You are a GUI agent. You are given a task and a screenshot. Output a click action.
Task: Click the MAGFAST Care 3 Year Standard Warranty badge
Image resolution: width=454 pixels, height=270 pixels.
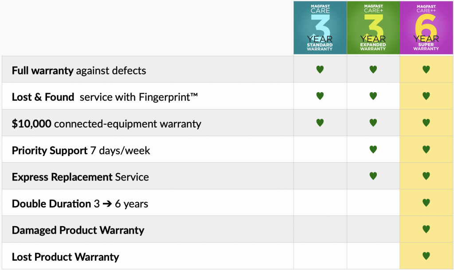pos(320,28)
